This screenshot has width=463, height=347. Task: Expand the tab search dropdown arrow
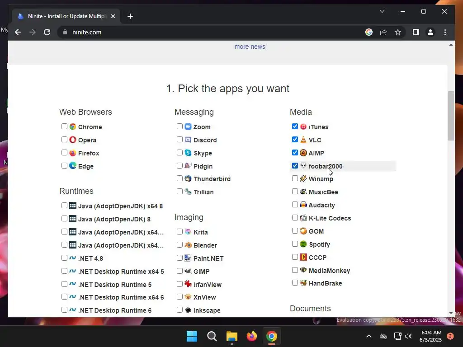click(382, 11)
